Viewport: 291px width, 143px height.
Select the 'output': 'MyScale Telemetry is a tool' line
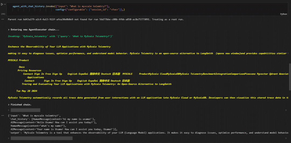click(x=149, y=133)
